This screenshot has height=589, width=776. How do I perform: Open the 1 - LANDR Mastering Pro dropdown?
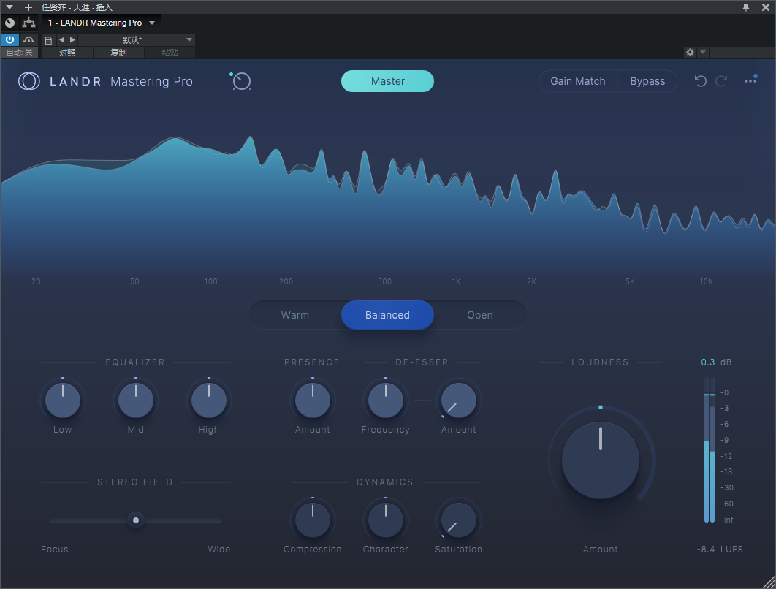pyautogui.click(x=102, y=23)
